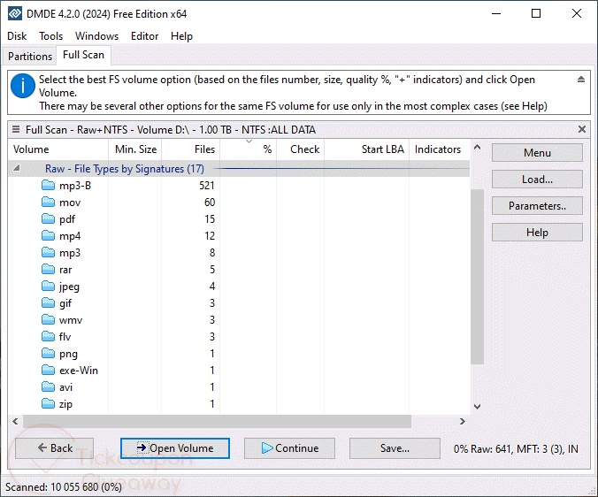This screenshot has height=497, width=598.
Task: Open the Help menu in menu bar
Action: tap(181, 36)
